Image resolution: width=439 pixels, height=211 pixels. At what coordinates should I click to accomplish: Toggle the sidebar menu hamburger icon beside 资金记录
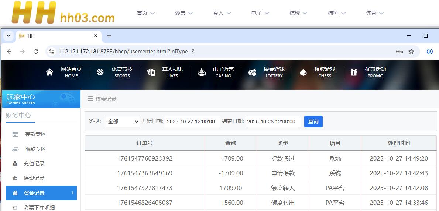(90, 99)
